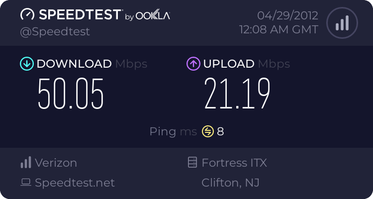Viewport: 373px width, 199px height.
Task: Click the Clifton, NJ location text
Action: point(230,183)
